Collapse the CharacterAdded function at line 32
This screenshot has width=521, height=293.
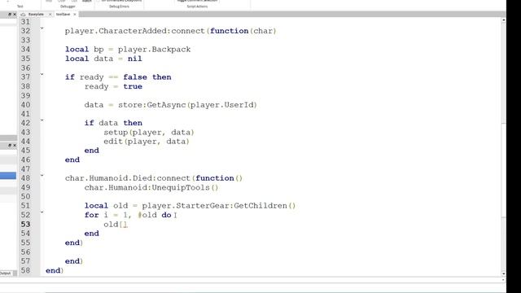[42, 28]
